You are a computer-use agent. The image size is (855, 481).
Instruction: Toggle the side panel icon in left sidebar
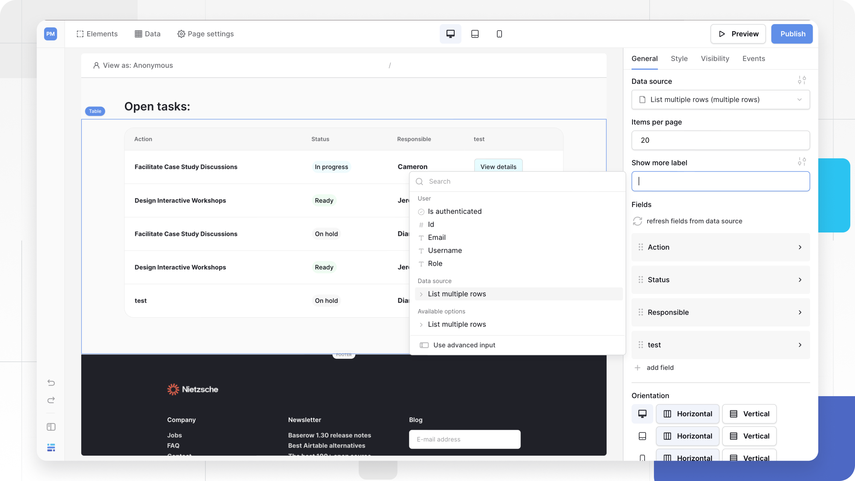point(51,427)
